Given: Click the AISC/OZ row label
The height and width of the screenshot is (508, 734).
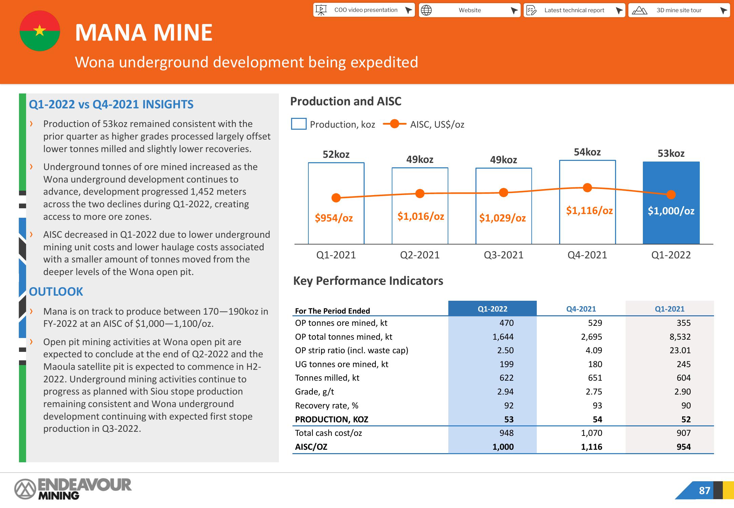Looking at the screenshot, I should pos(311,447).
